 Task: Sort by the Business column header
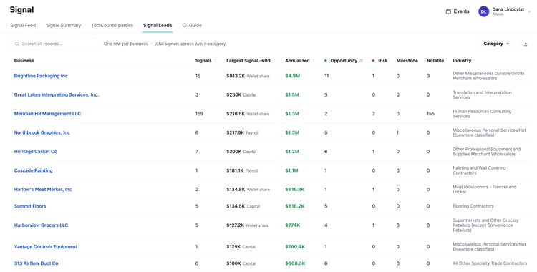click(x=24, y=61)
